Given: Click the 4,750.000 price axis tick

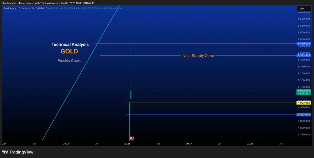Looking at the screenshot, I should click(304, 135).
